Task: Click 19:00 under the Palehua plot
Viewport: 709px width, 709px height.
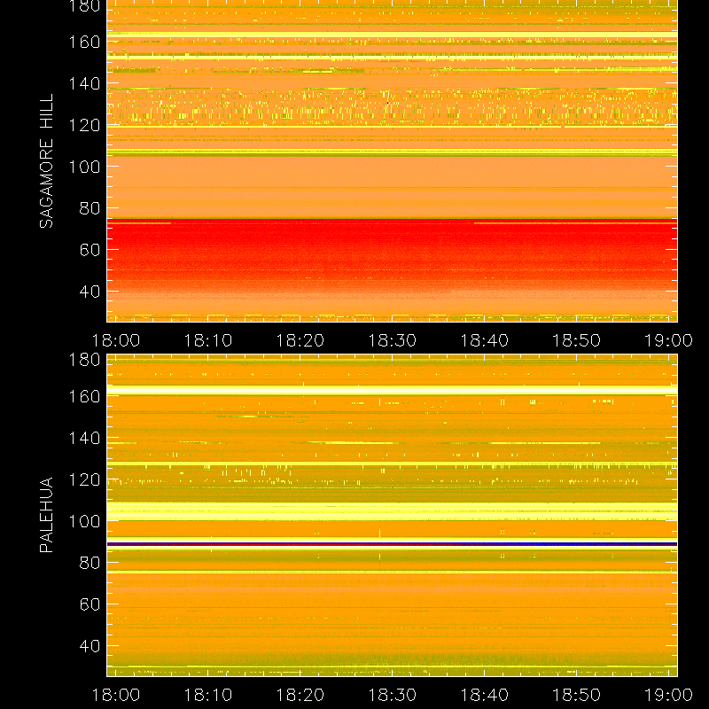Action: pyautogui.click(x=668, y=695)
